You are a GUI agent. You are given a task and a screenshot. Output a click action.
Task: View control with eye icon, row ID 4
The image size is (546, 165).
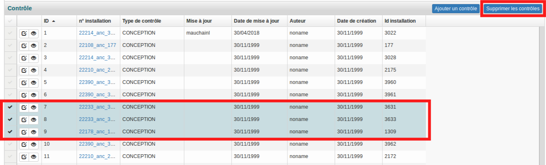point(34,70)
